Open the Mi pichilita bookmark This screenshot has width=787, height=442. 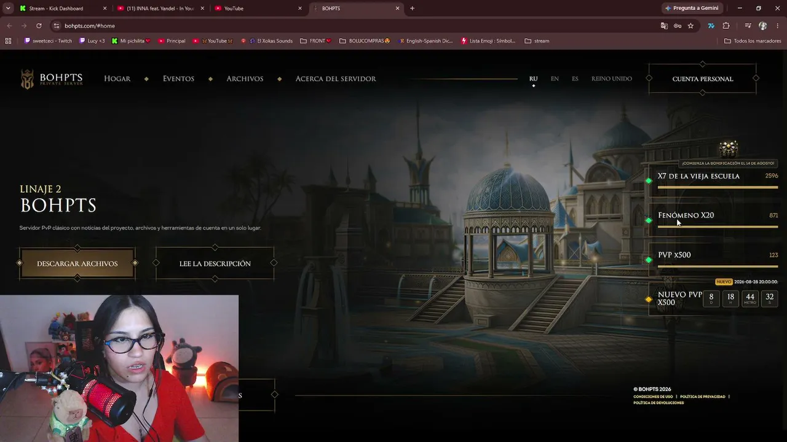[131, 41]
